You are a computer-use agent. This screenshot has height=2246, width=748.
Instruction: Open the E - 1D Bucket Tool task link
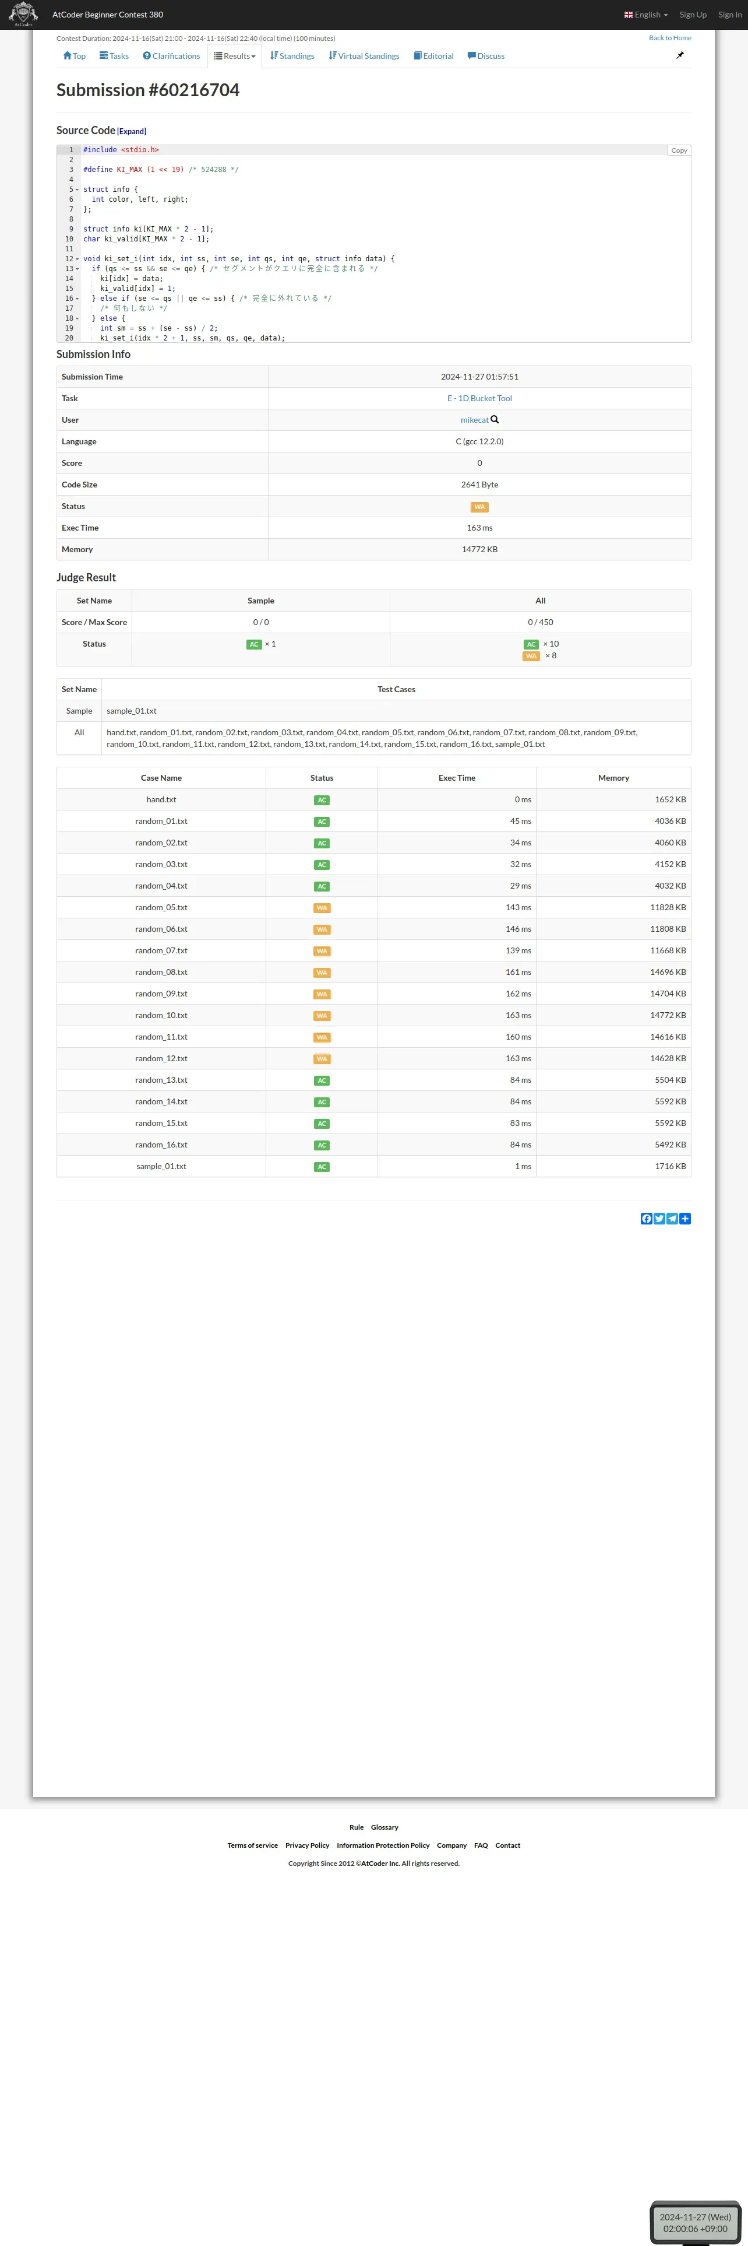(480, 398)
